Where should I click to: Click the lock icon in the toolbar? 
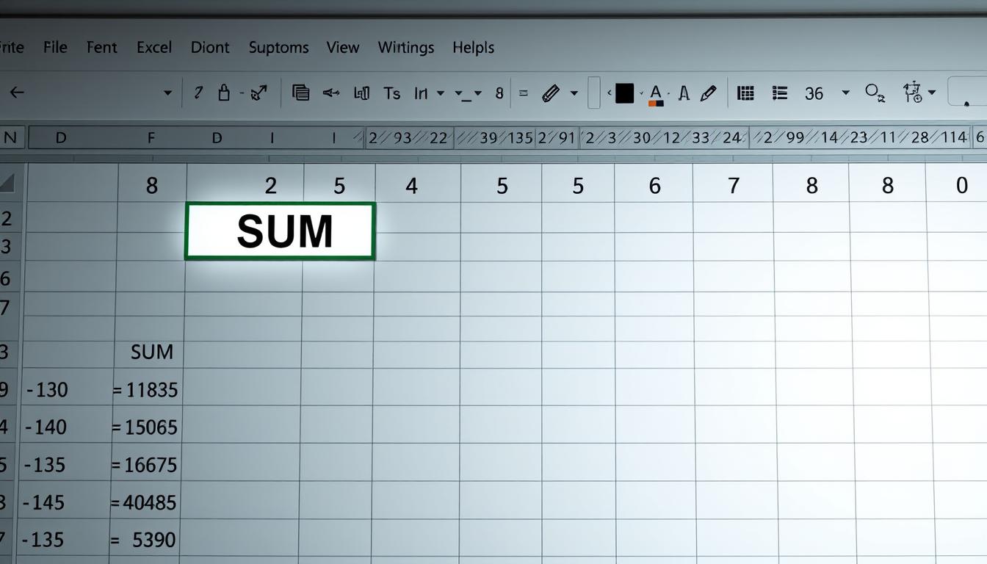tap(225, 93)
